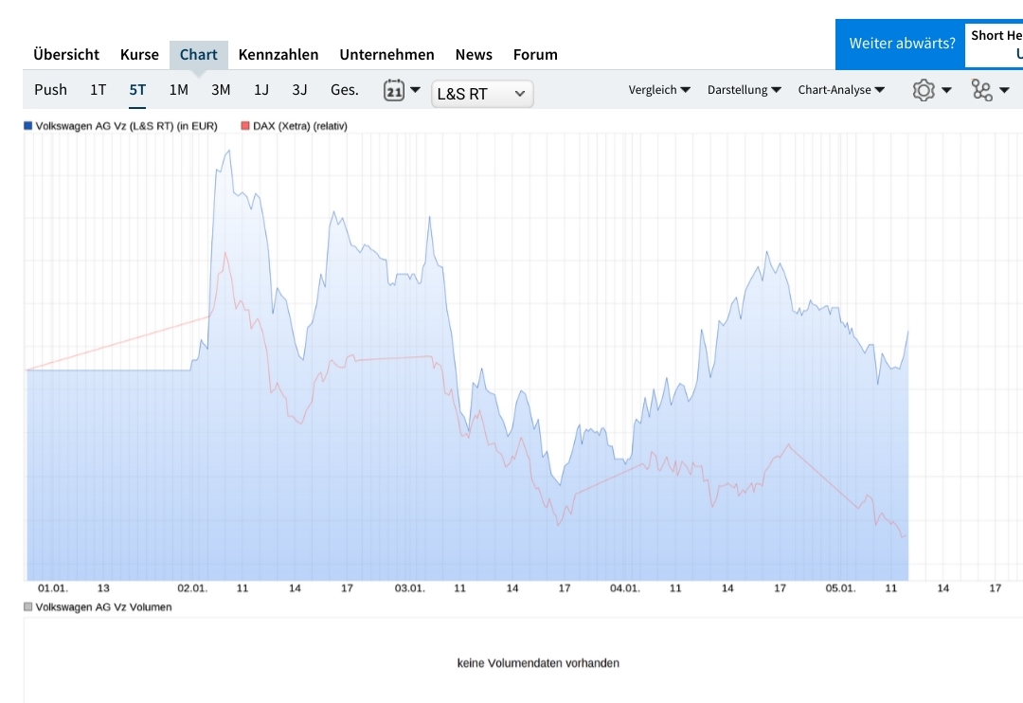Set the time range to Ges.

345,90
